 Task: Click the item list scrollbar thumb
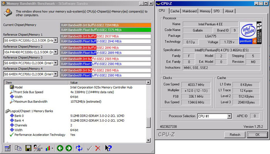point(148,122)
